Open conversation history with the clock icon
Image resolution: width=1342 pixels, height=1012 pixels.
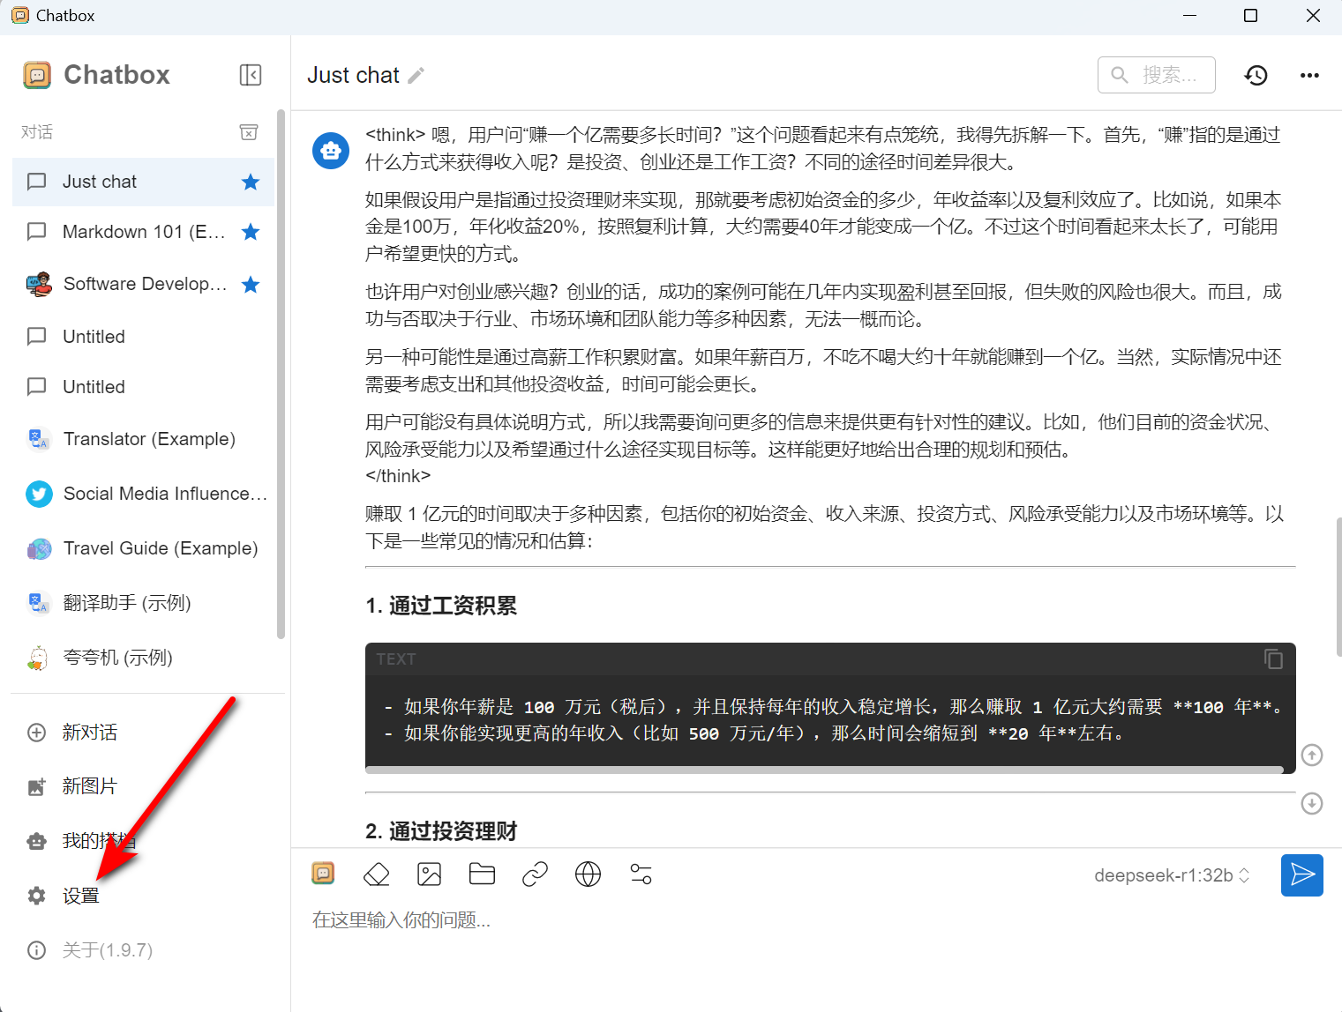[x=1256, y=75]
